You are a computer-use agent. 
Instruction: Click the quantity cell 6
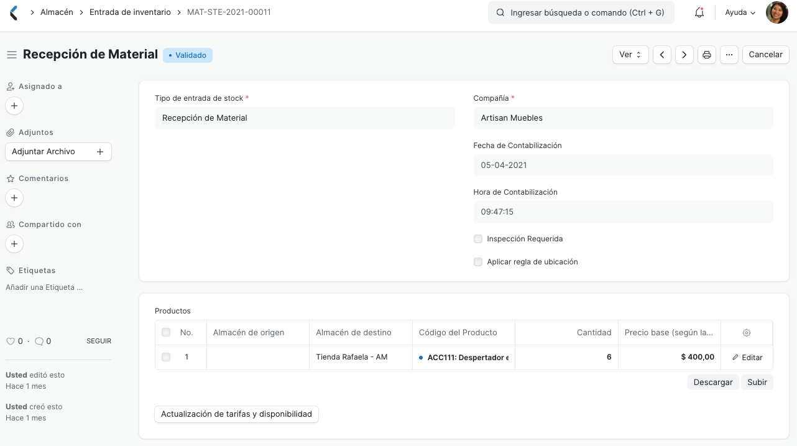click(x=566, y=358)
